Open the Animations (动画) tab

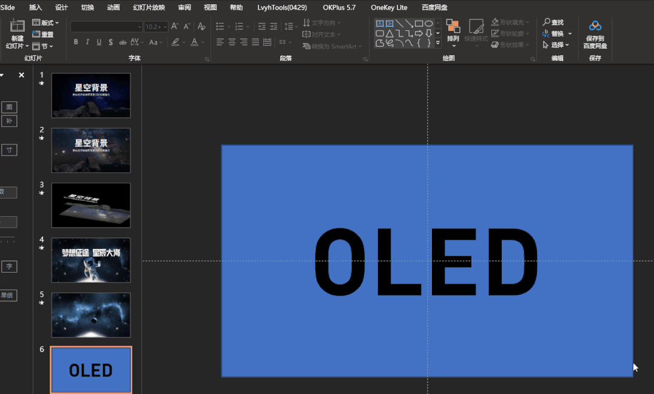pyautogui.click(x=113, y=7)
